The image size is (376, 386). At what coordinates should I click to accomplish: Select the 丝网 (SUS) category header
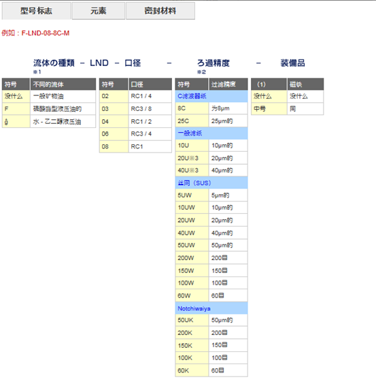coord(211,183)
